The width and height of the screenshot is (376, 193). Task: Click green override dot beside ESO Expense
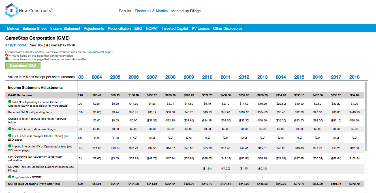tap(10, 136)
